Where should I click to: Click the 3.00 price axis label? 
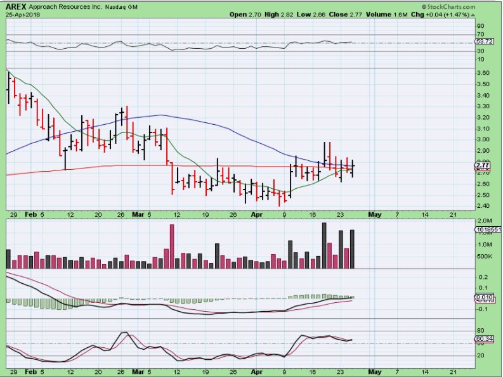483,139
